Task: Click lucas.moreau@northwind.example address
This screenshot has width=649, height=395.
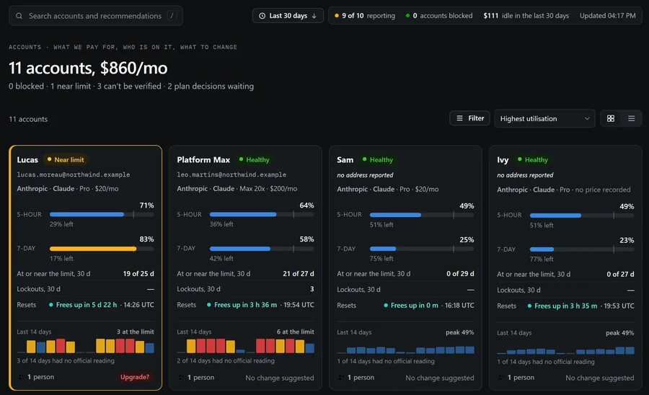Action: point(74,174)
